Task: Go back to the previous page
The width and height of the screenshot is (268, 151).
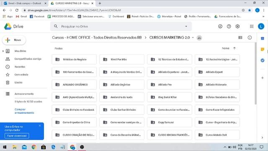Action: click(x=4, y=10)
